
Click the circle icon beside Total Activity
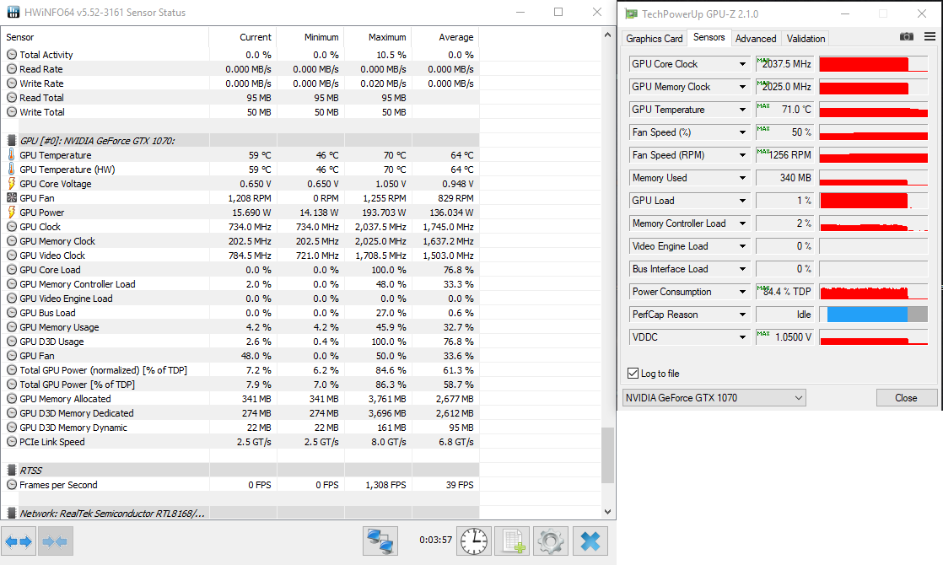coord(12,54)
